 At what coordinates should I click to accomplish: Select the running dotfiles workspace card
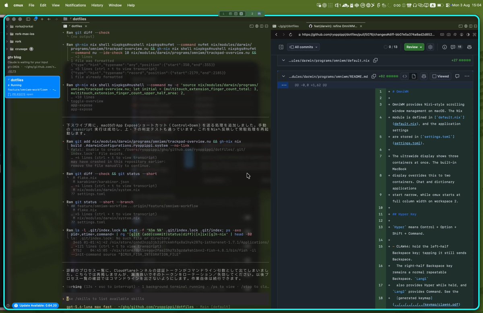[x=33, y=87]
